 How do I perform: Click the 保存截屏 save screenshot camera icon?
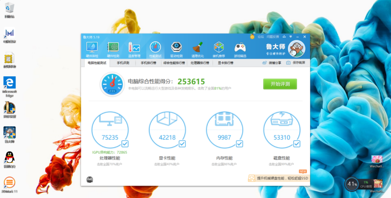tap(289, 63)
